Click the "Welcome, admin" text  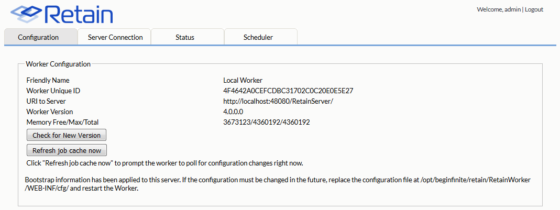pos(498,9)
